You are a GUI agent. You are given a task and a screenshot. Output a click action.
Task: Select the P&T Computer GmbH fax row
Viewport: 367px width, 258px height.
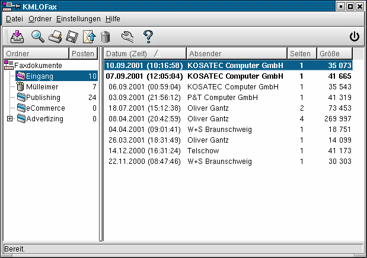point(228,98)
